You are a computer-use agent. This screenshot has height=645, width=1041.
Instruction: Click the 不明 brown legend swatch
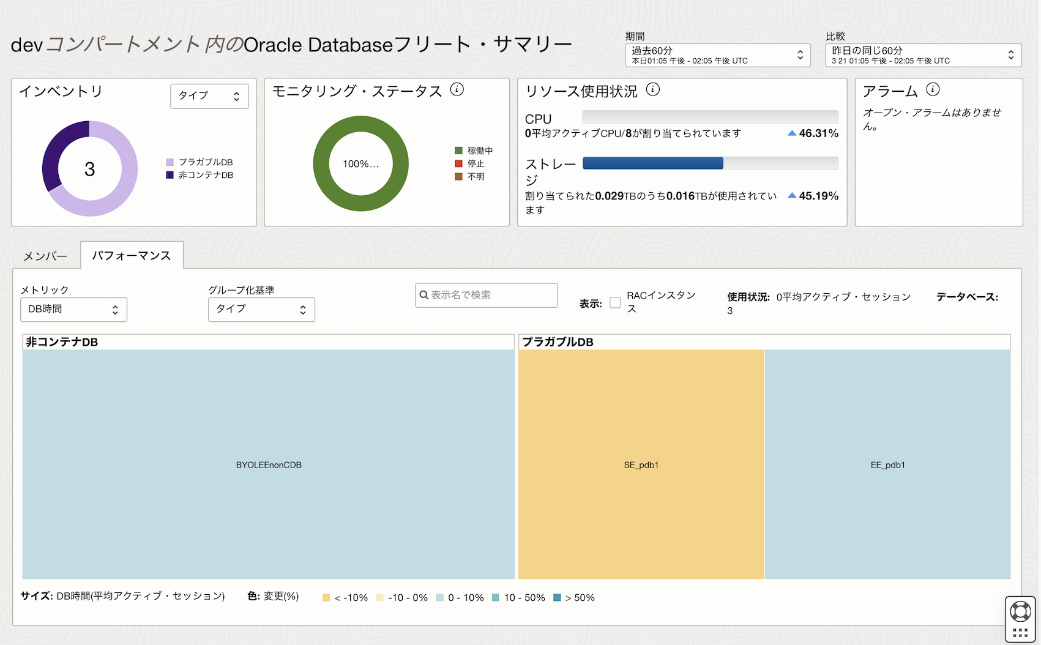tap(458, 176)
